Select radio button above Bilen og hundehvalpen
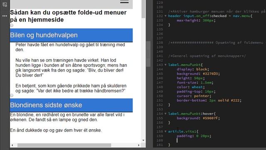 12,25
